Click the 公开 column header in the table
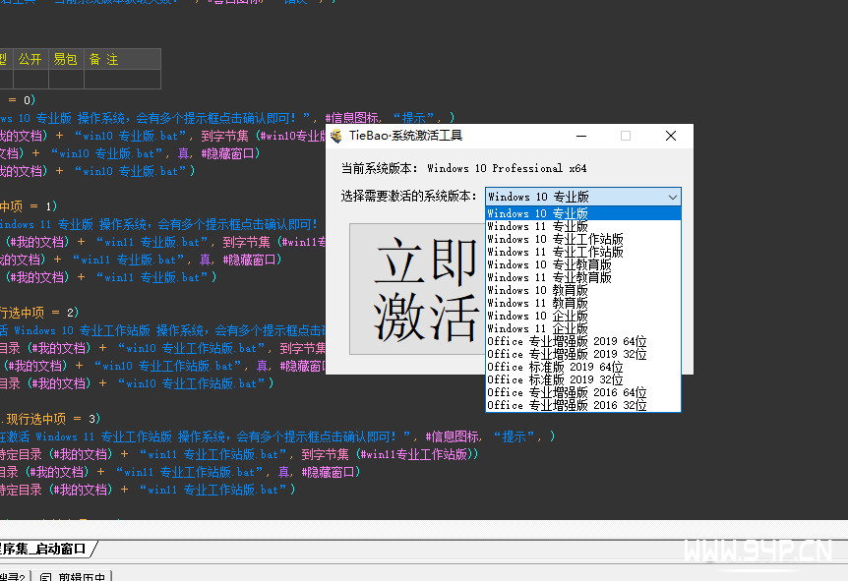The height and width of the screenshot is (581, 848). [30, 59]
